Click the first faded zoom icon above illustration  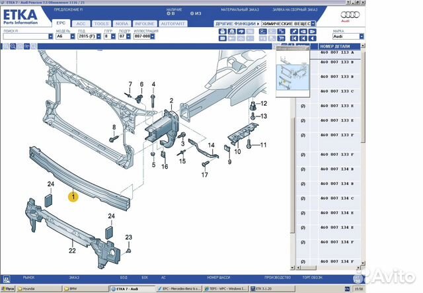[6, 46]
